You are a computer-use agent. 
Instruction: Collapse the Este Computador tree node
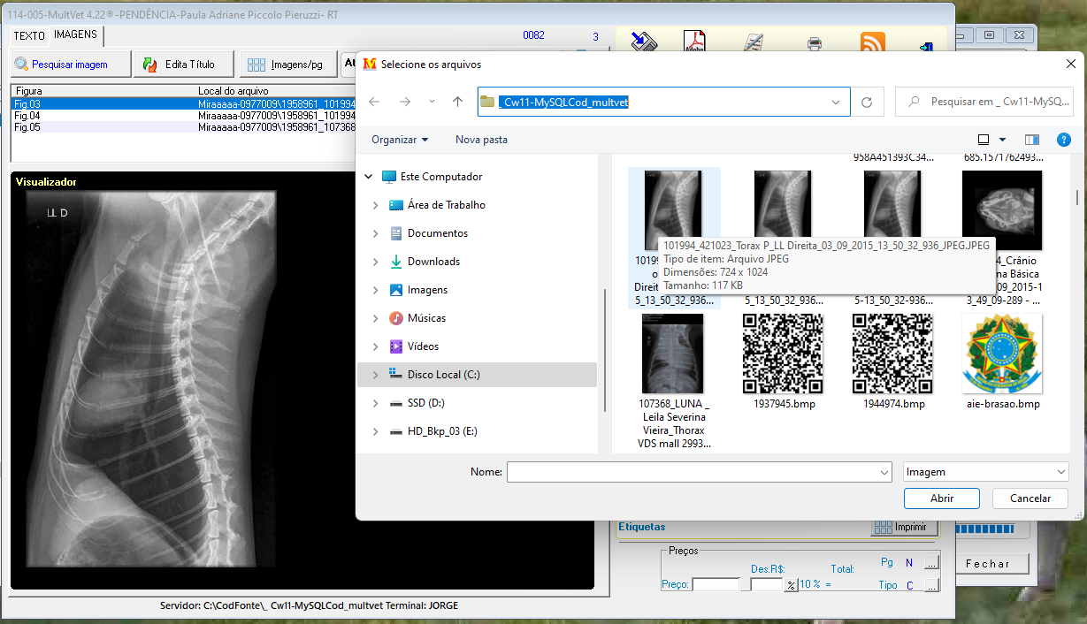(x=369, y=177)
